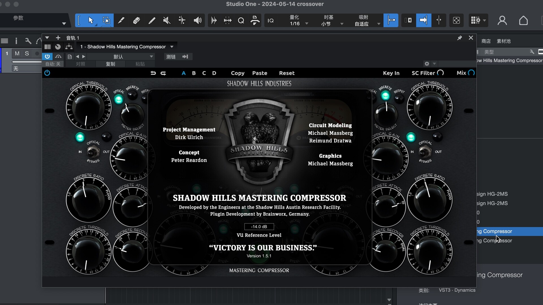543x305 pixels.
Task: Select the Mute tool
Action: (167, 20)
